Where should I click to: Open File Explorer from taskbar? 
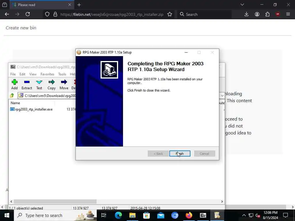tap(132, 215)
